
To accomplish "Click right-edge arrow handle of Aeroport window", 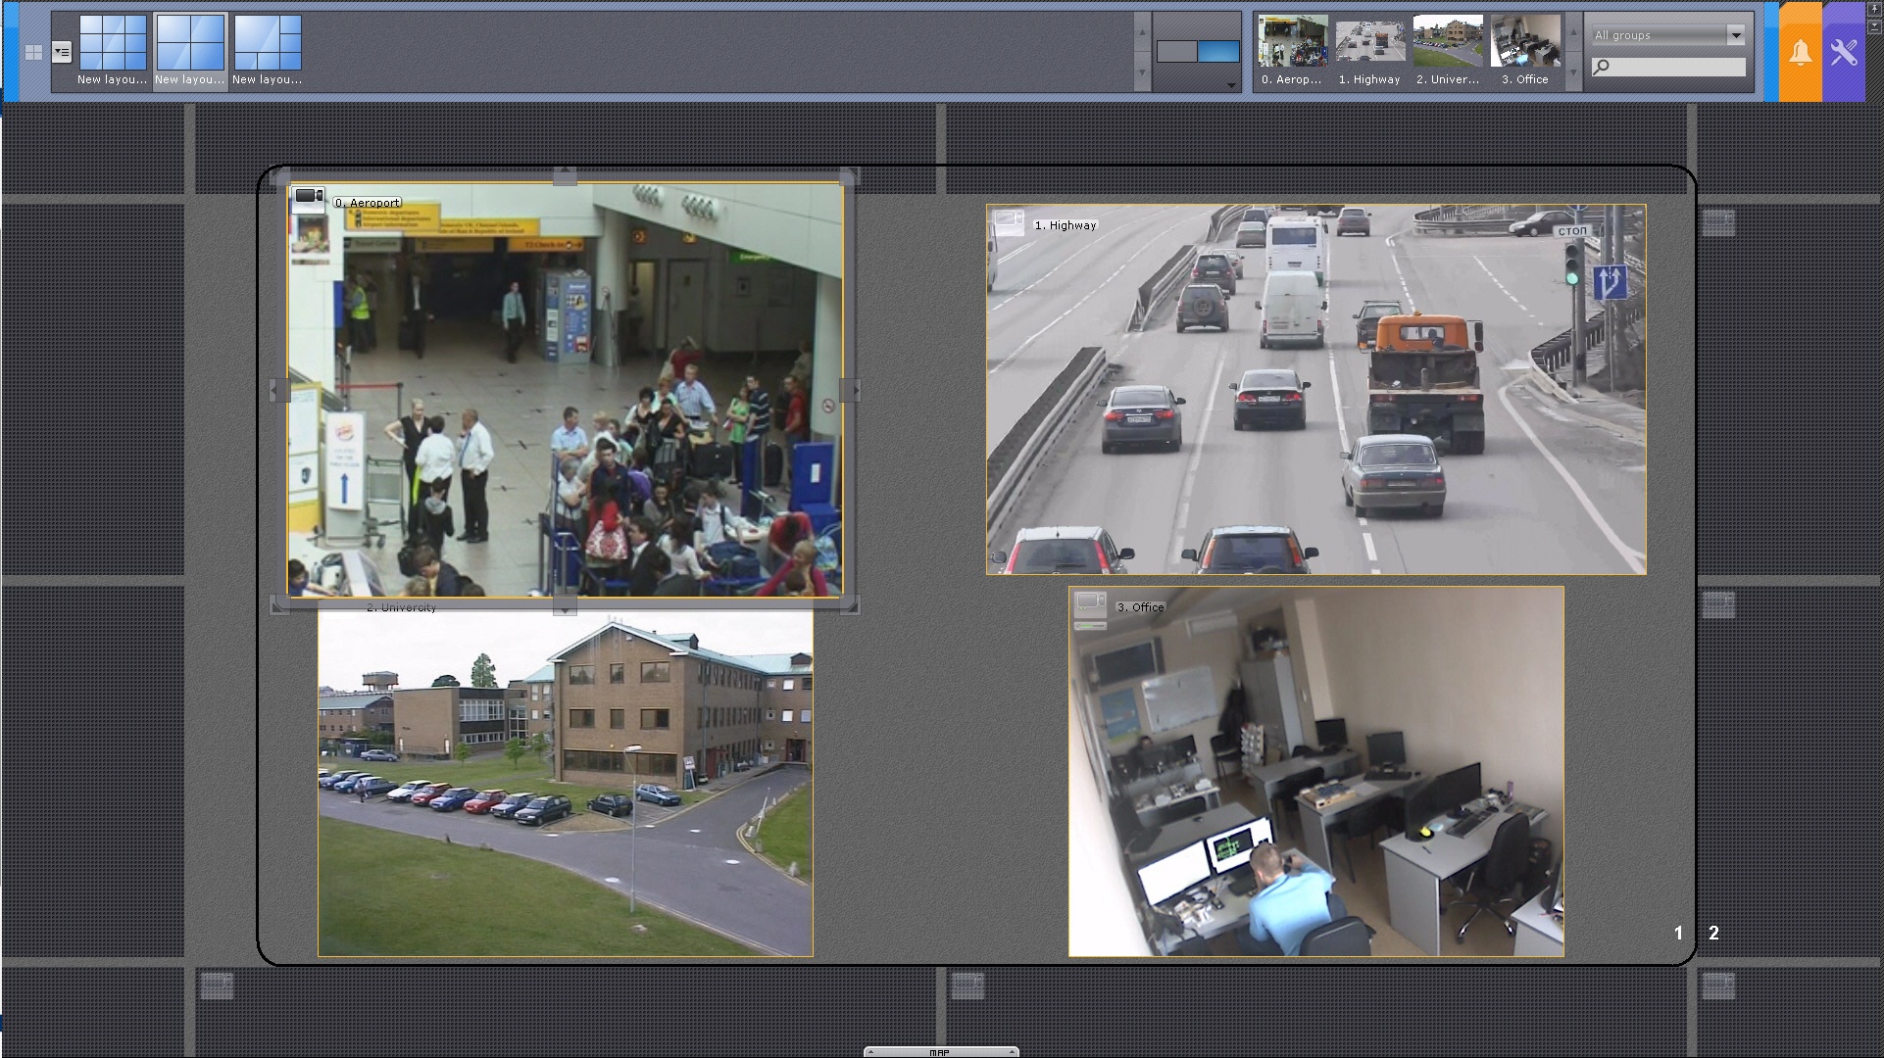I will point(853,390).
